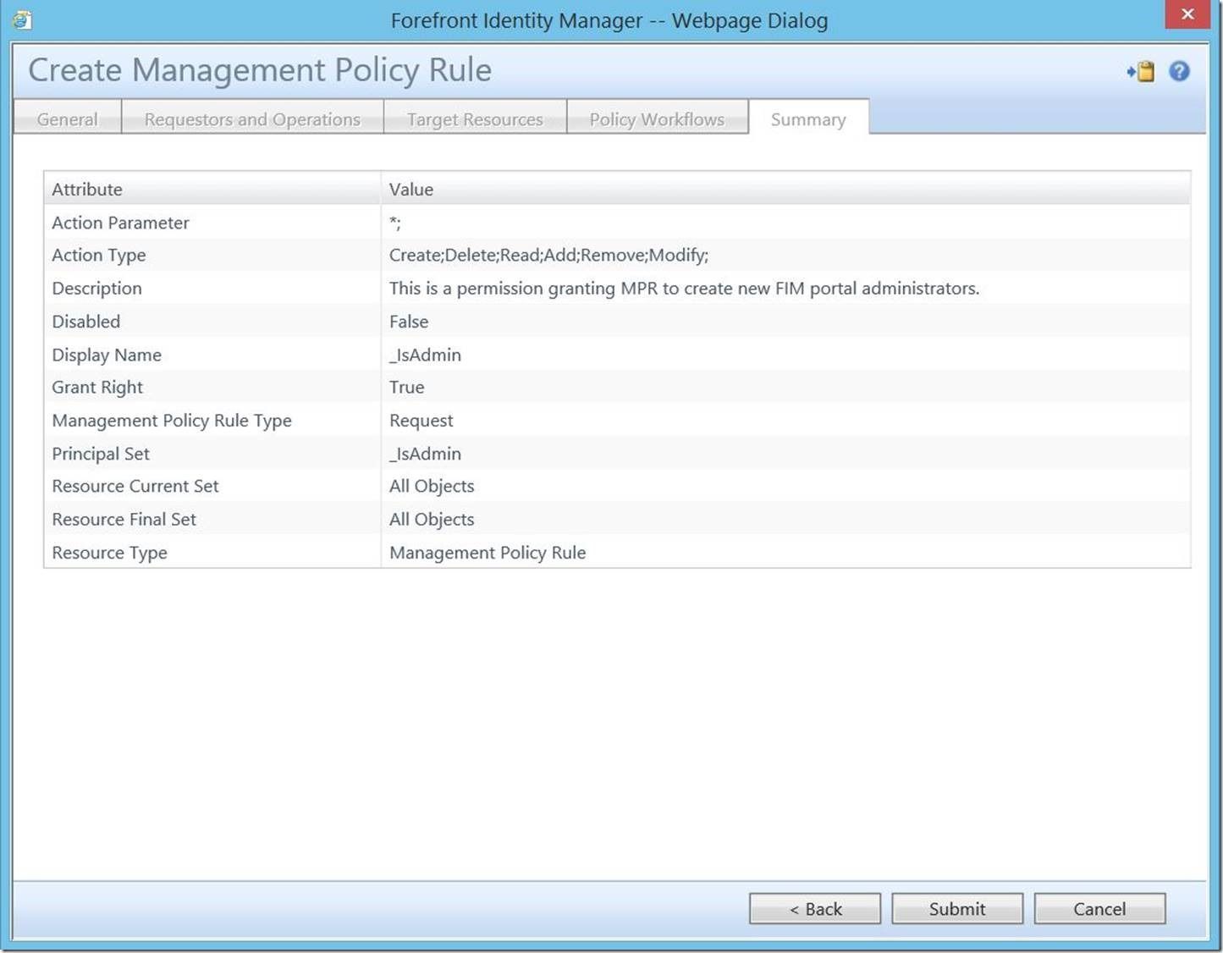The width and height of the screenshot is (1223, 953).
Task: Click the Help question mark icon
Action: click(x=1179, y=71)
